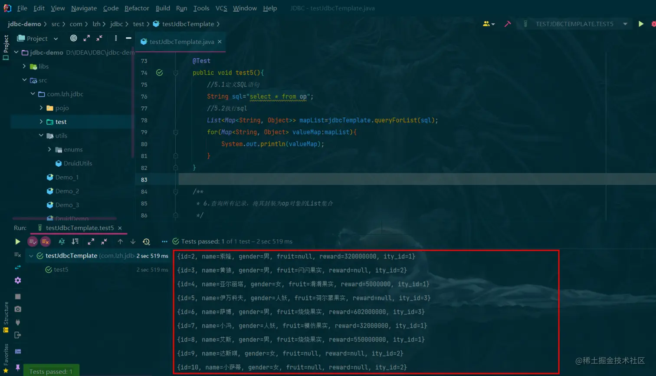The height and width of the screenshot is (376, 656).
Task: Select Demo_2 in the project tree
Action: coord(67,191)
